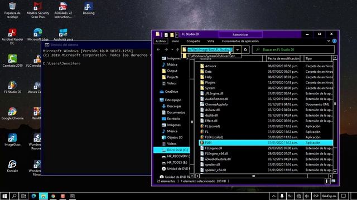
Task: Select the FL64 application file
Action: point(266,143)
